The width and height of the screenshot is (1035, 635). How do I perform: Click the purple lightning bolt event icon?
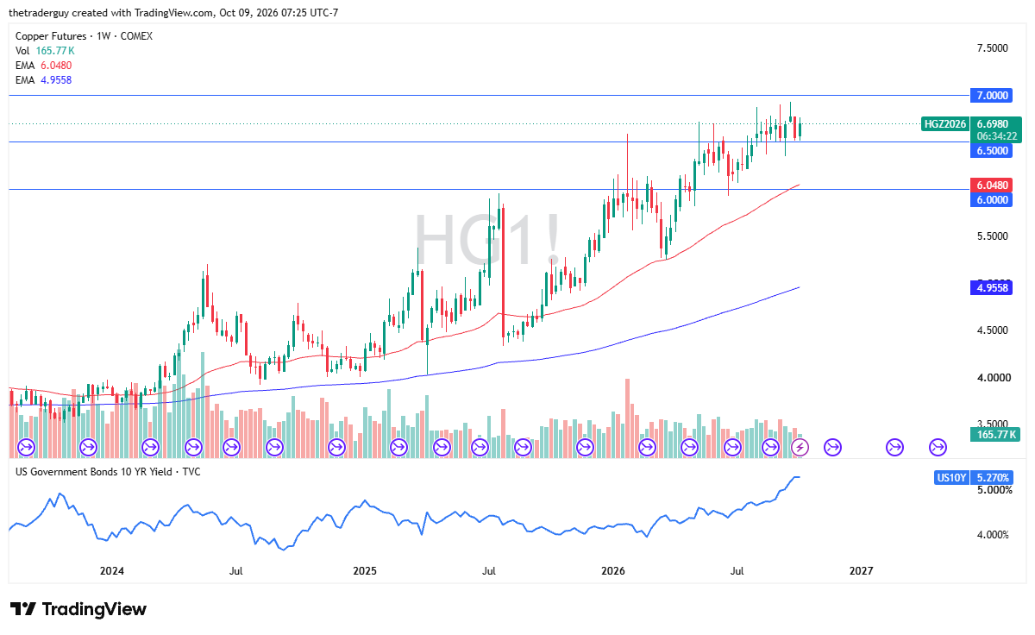tap(800, 447)
